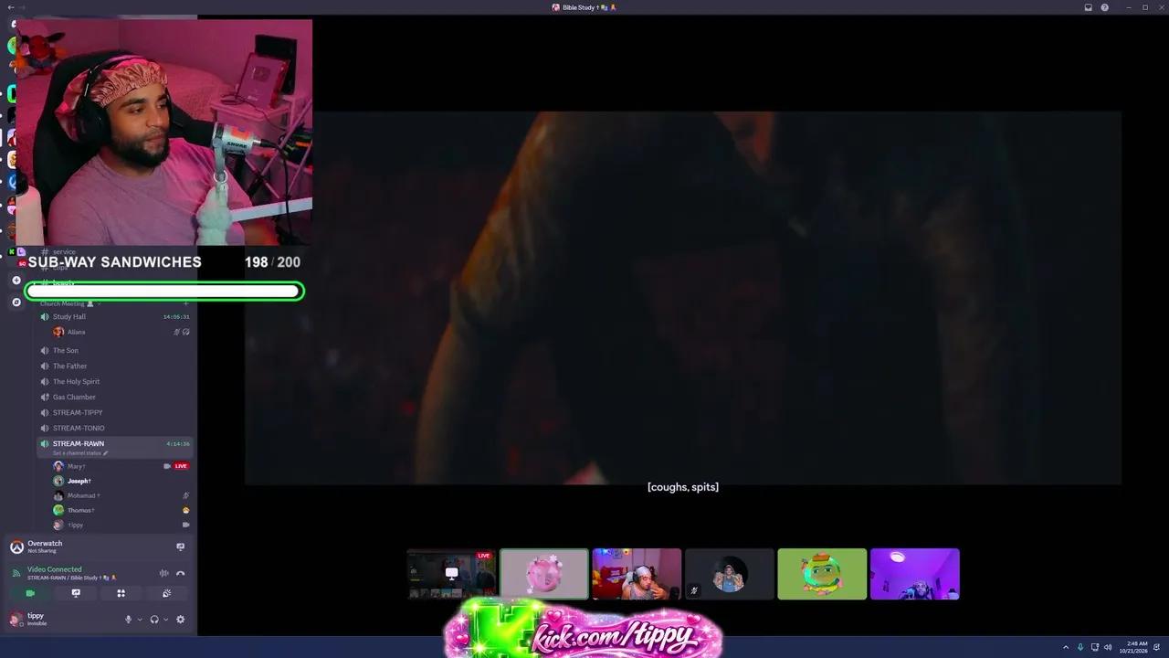Open the Discord inbox icon
Screen dimensions: 1169x658
[1088, 7]
